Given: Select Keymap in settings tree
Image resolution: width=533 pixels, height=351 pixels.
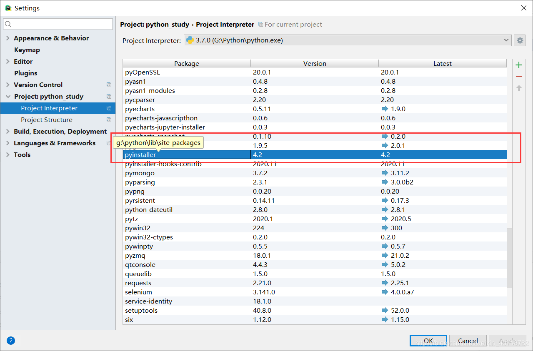Looking at the screenshot, I should (x=27, y=50).
